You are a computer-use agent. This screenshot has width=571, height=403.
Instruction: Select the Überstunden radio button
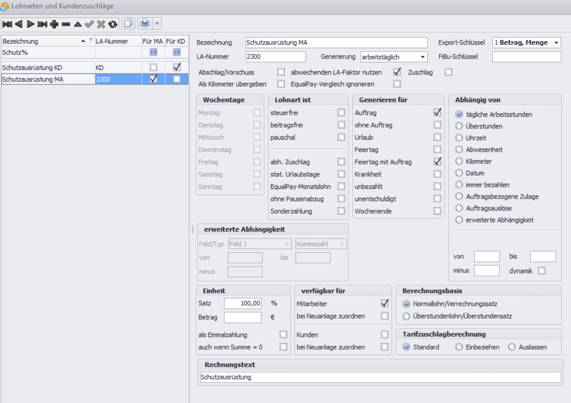459,126
